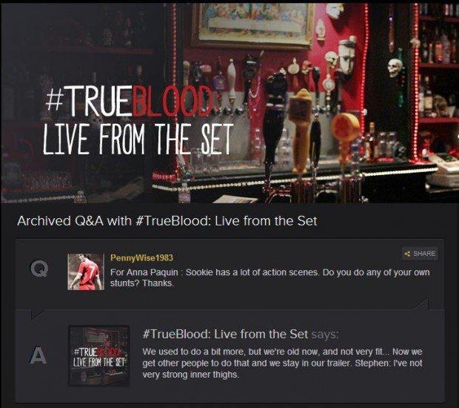Click the Q question marker icon

(39, 269)
